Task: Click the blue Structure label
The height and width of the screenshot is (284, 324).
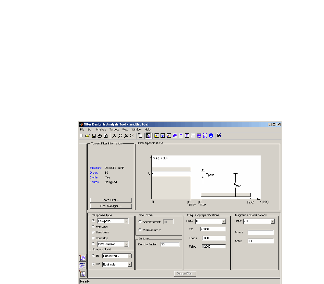Action: coord(96,168)
